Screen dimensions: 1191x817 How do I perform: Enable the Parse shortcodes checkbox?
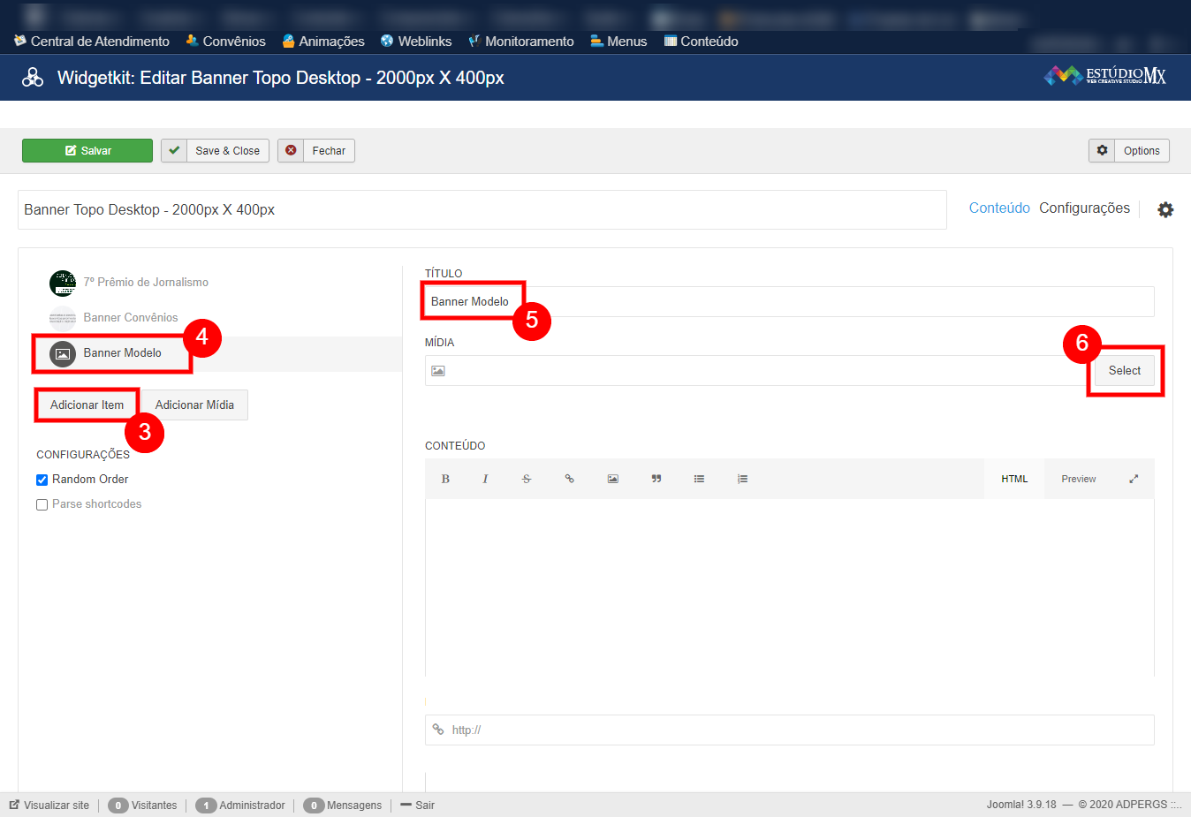click(x=42, y=504)
